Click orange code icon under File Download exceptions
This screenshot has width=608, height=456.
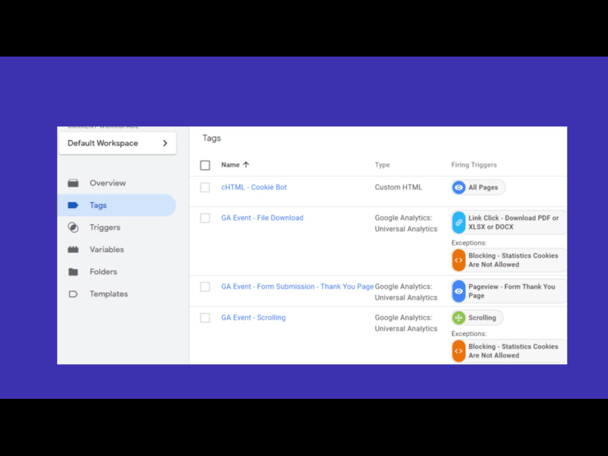[458, 260]
